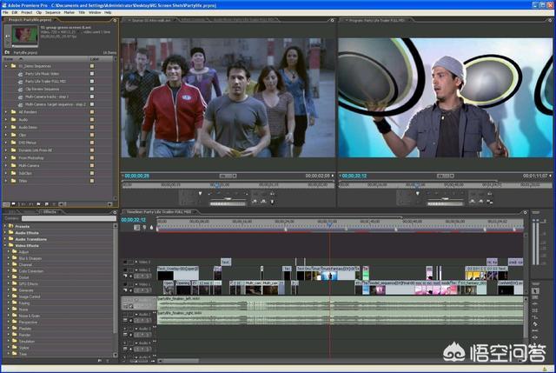Switch to the Effects panel tab
The width and height of the screenshot is (556, 373).
pos(50,212)
